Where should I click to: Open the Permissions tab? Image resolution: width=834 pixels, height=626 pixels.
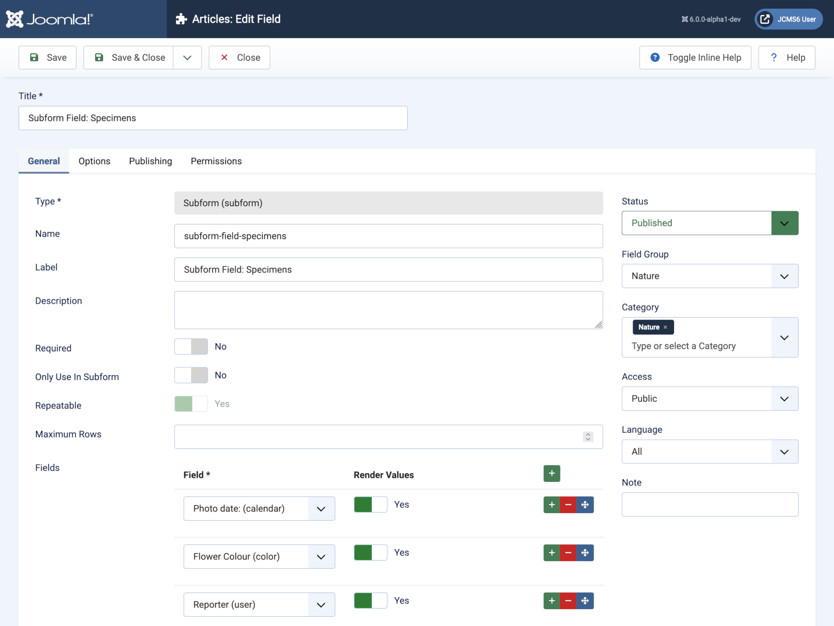point(216,161)
